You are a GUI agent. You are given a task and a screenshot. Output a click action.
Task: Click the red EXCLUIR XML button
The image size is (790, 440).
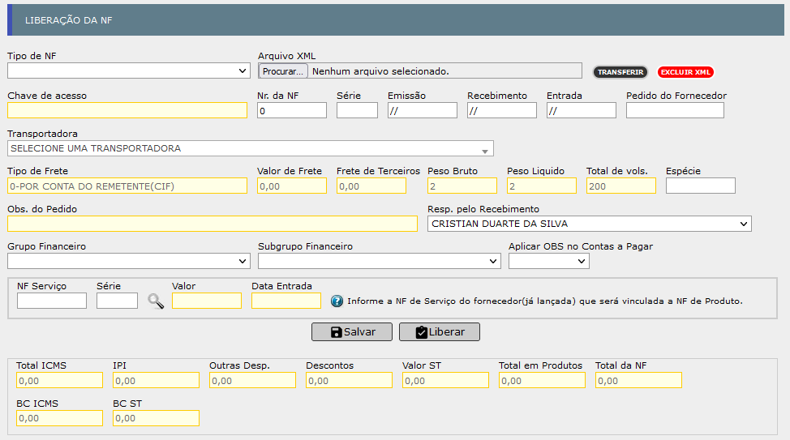click(x=685, y=72)
